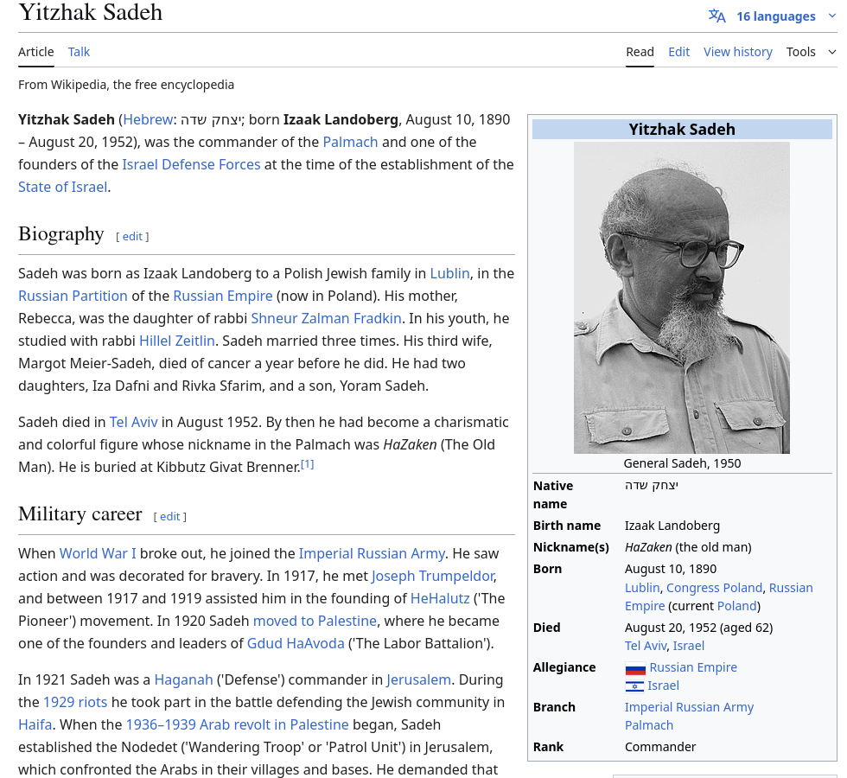Follow the Hebrew language link

click(148, 119)
